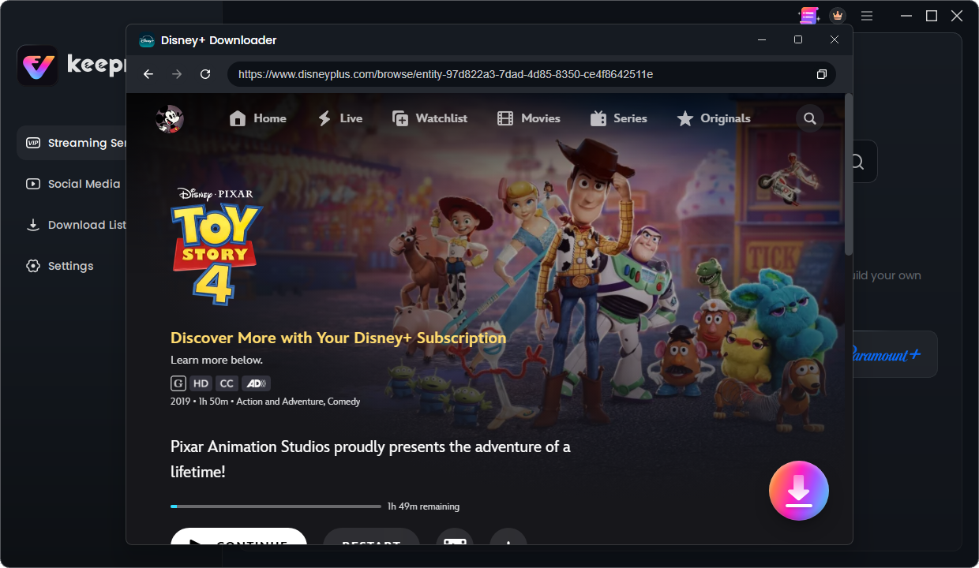Open the Home tab on Disney+
The height and width of the screenshot is (568, 979).
[258, 118]
